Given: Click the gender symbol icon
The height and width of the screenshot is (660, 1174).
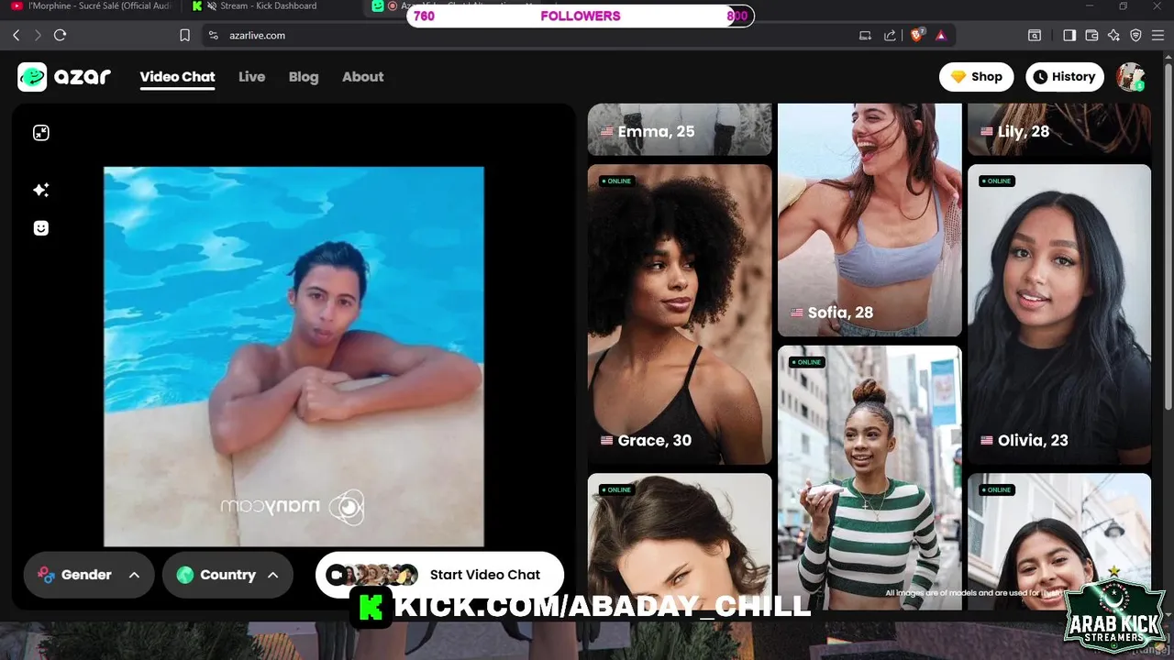Looking at the screenshot, I should pyautogui.click(x=46, y=575).
